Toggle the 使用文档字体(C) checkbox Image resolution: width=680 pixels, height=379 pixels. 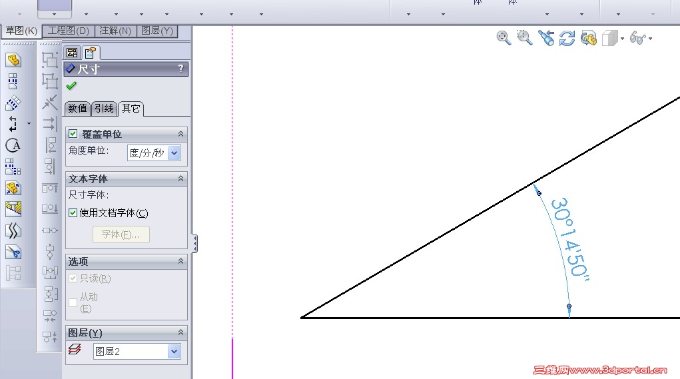pyautogui.click(x=73, y=212)
